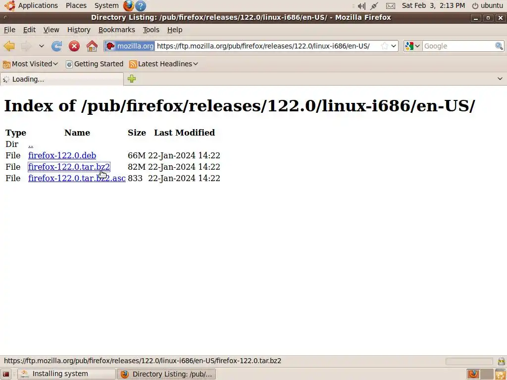Click the Show Desktop icon in bottom panel
This screenshot has width=507, height=380.
pos(6,374)
